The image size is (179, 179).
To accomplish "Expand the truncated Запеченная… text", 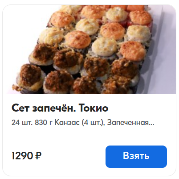I will click(x=130, y=123).
